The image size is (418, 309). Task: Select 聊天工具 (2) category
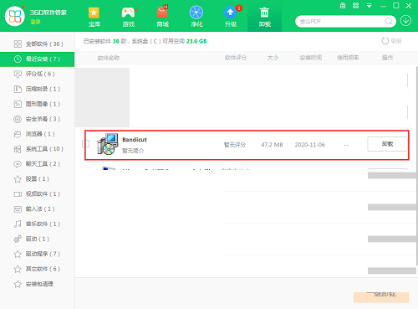38,164
